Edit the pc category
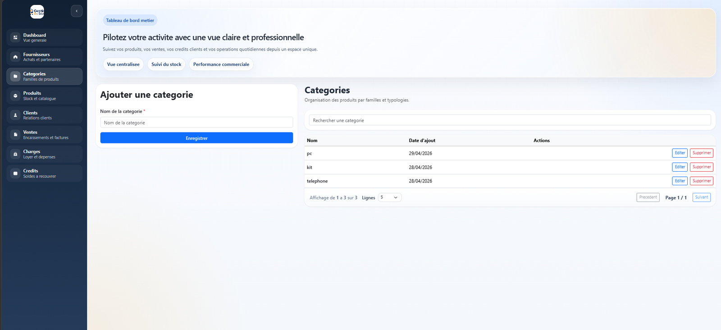Screen dimensions: 721x330 pos(680,153)
